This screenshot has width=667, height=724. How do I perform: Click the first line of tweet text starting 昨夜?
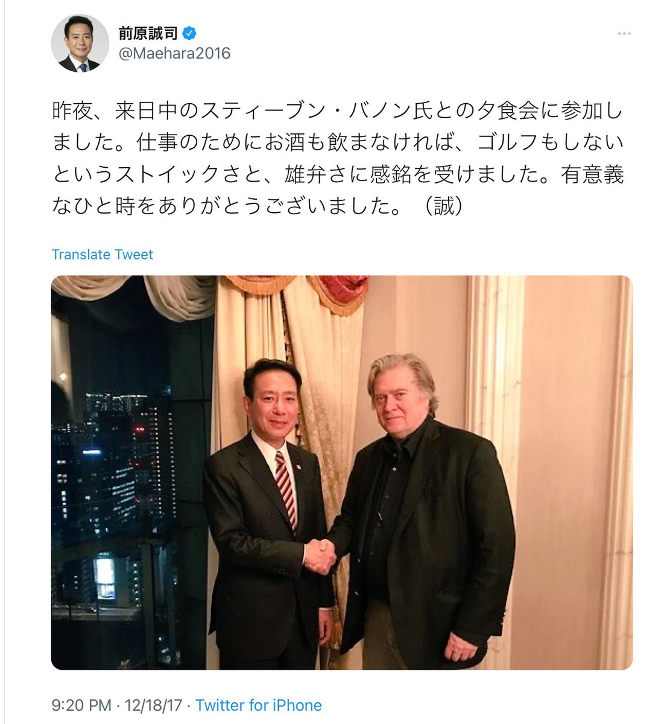(338, 112)
